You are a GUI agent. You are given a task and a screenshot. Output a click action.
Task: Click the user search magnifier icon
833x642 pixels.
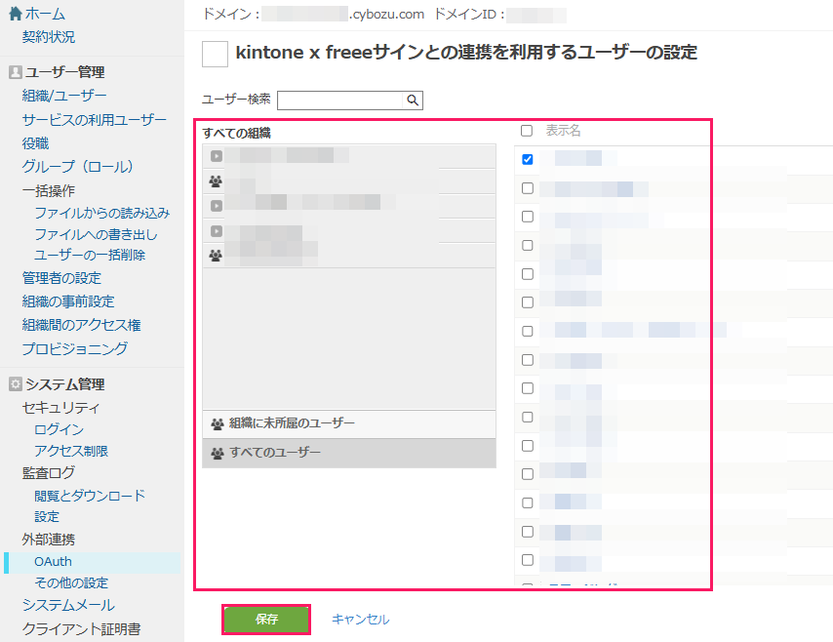pyautogui.click(x=413, y=100)
